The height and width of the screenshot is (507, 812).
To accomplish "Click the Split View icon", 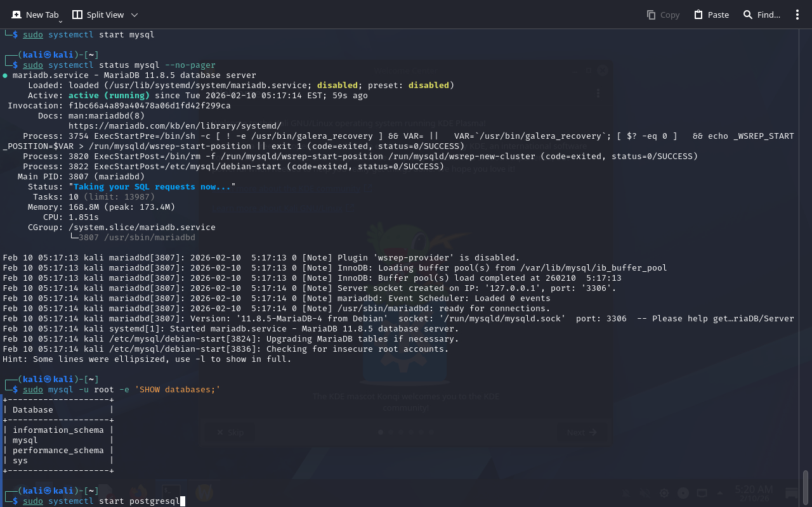I will (77, 15).
